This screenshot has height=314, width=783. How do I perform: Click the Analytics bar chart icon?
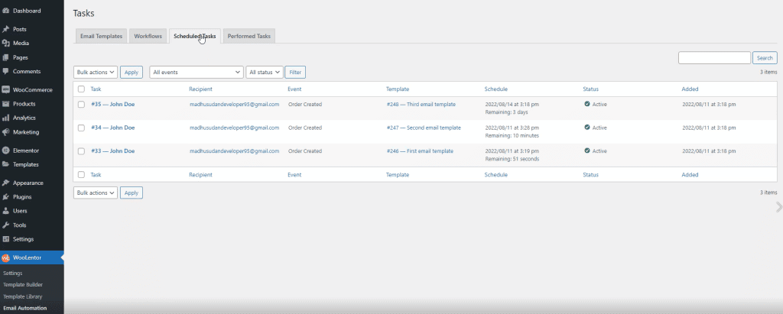pos(6,118)
